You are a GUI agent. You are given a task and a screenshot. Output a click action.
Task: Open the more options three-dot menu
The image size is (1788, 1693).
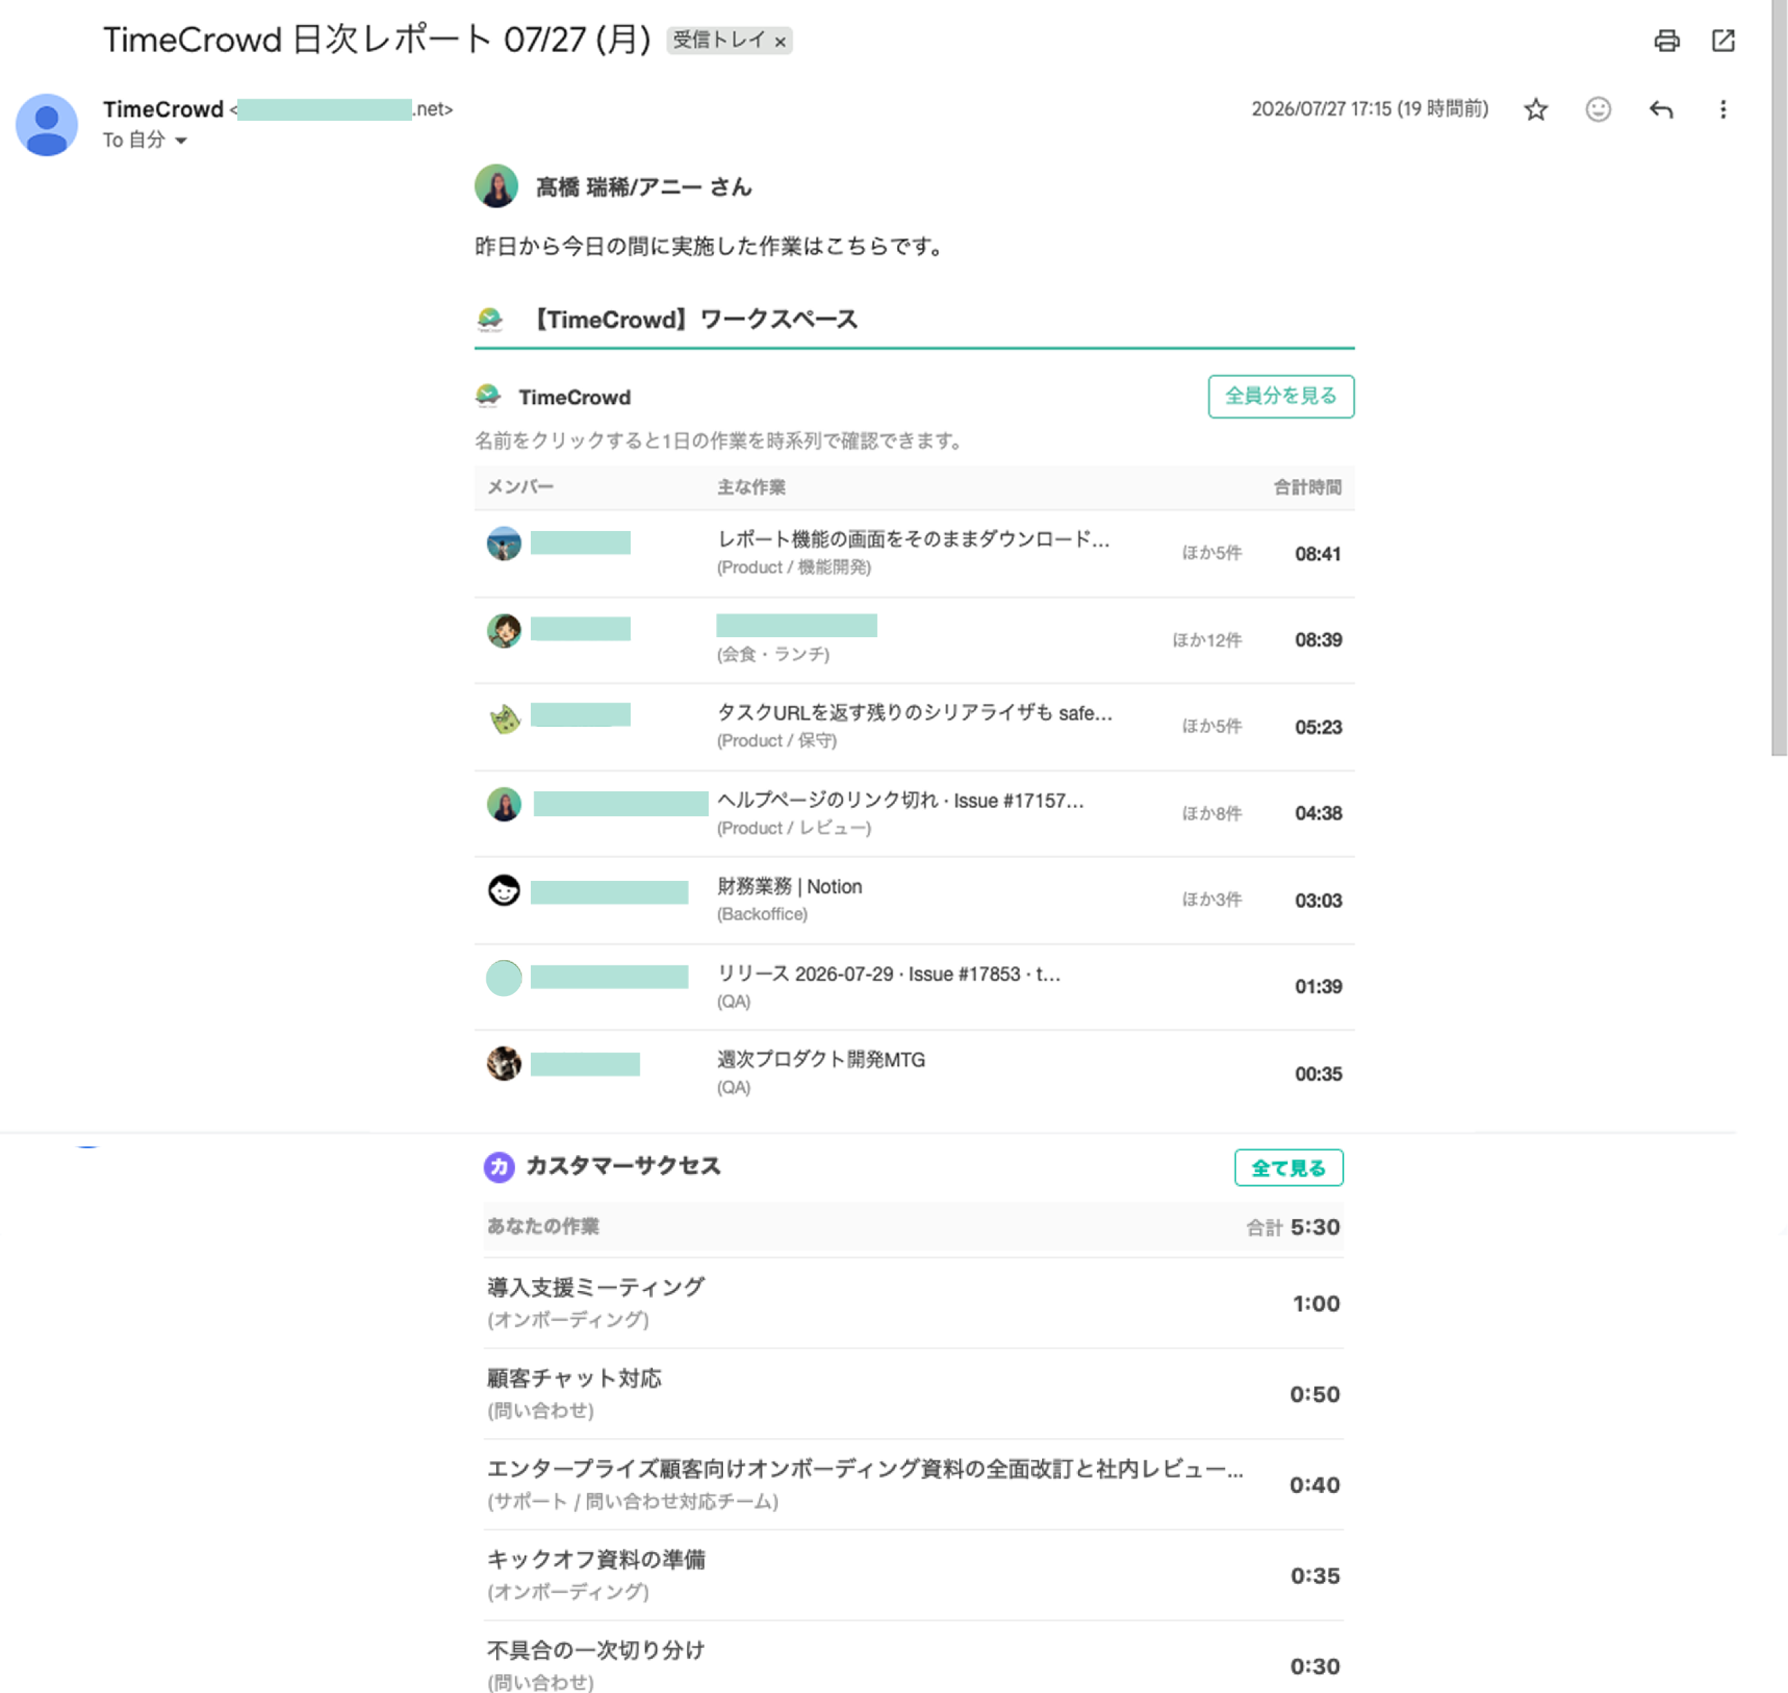coord(1722,109)
